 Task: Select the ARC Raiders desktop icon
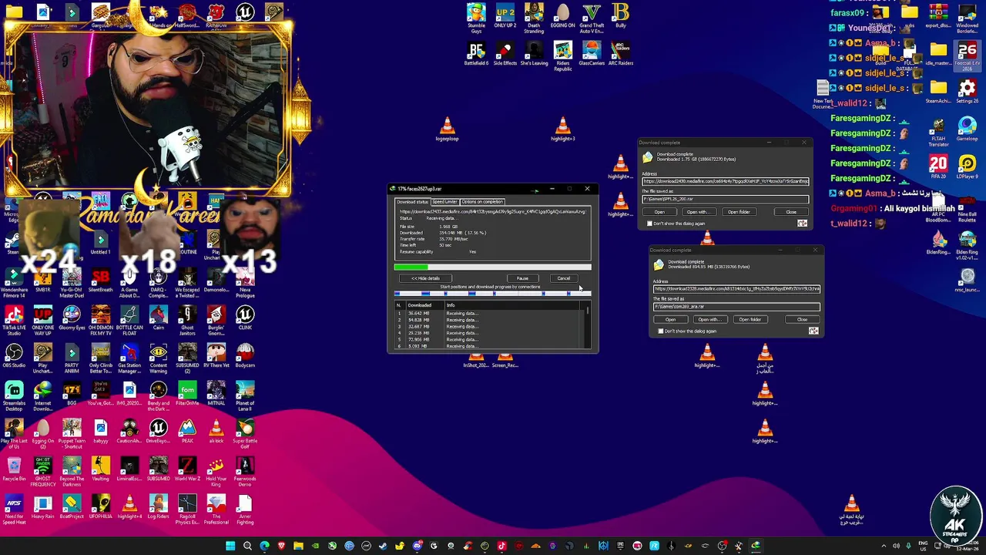pyautogui.click(x=621, y=53)
